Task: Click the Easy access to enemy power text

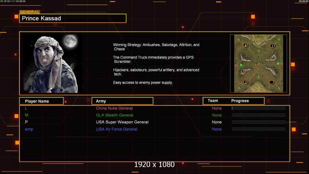Action: click(143, 83)
